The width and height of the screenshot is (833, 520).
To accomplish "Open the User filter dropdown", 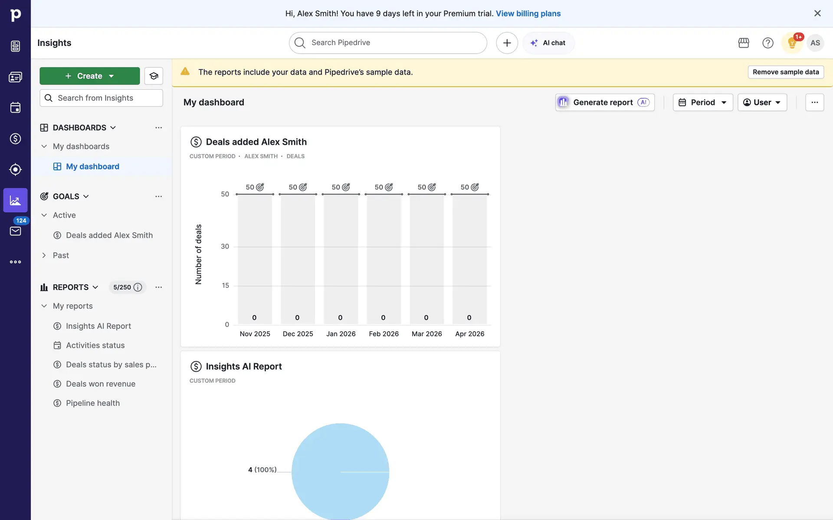I will tap(762, 102).
